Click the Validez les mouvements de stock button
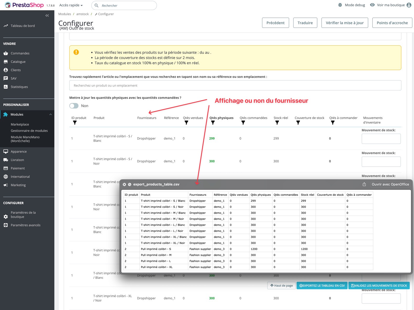Image resolution: width=414 pixels, height=310 pixels. click(x=379, y=286)
